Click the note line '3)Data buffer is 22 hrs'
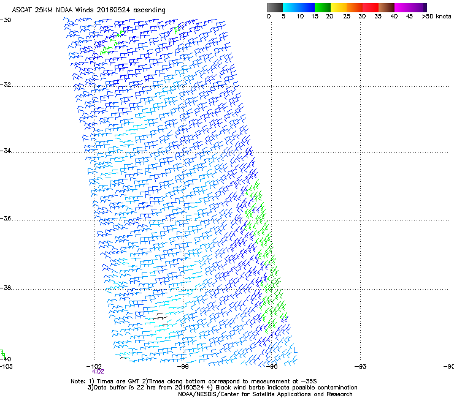 tap(222, 388)
